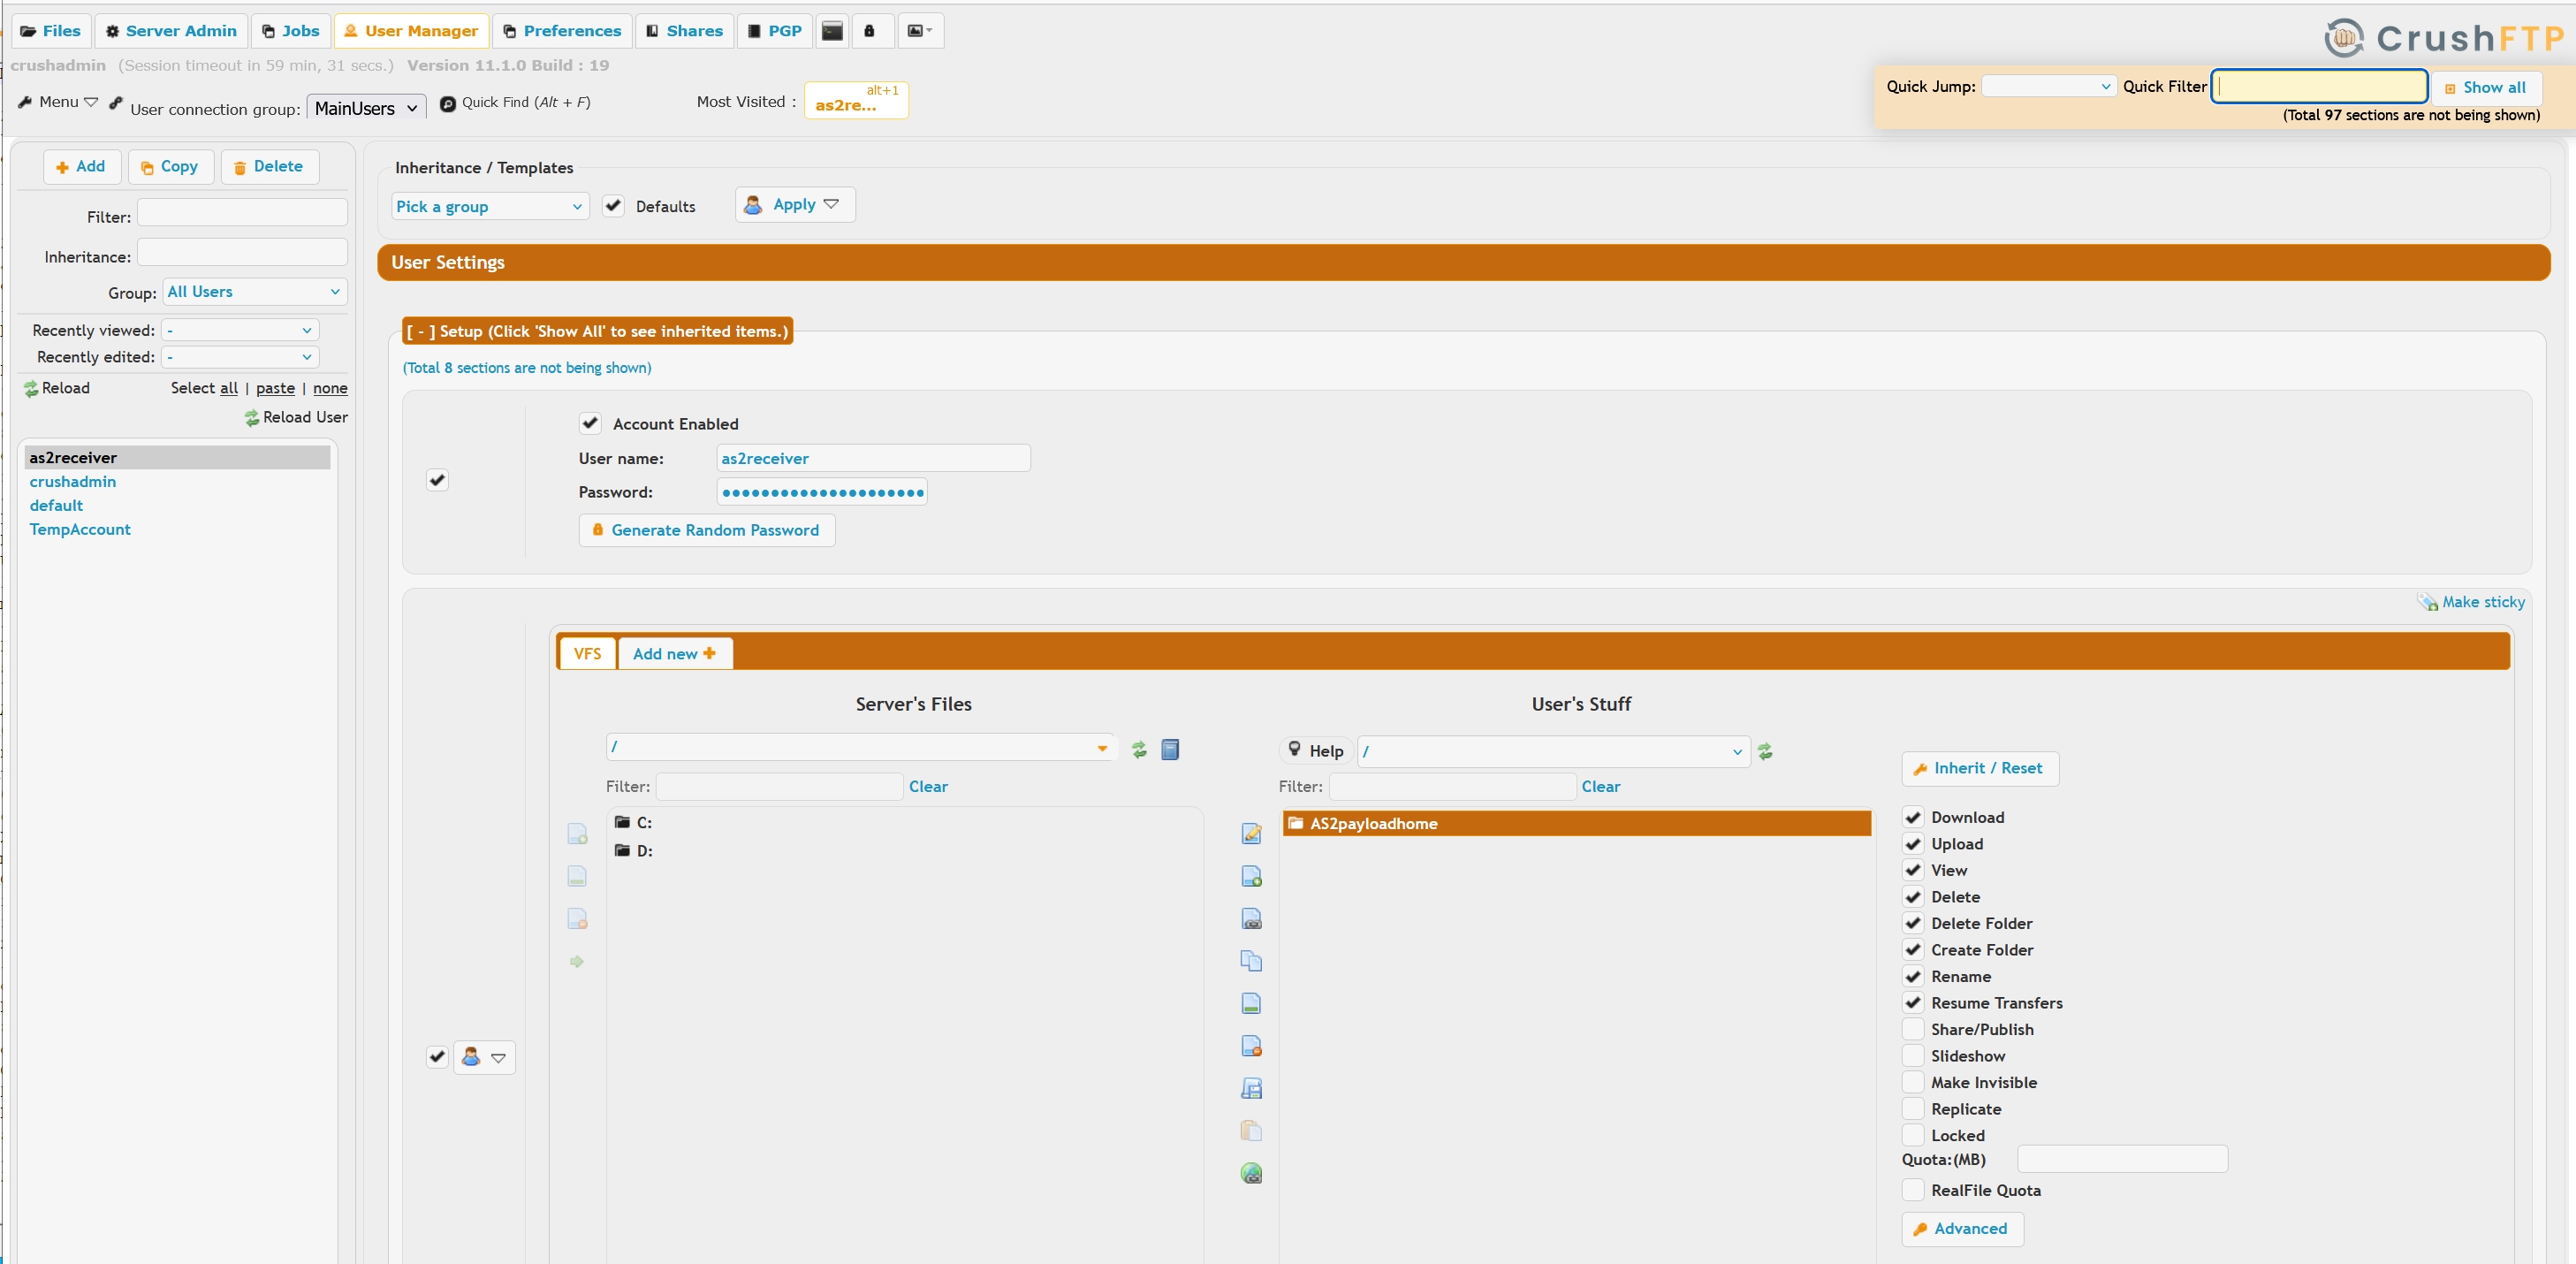Expand the Apply dropdown button
This screenshot has height=1264, width=2576.
795,204
